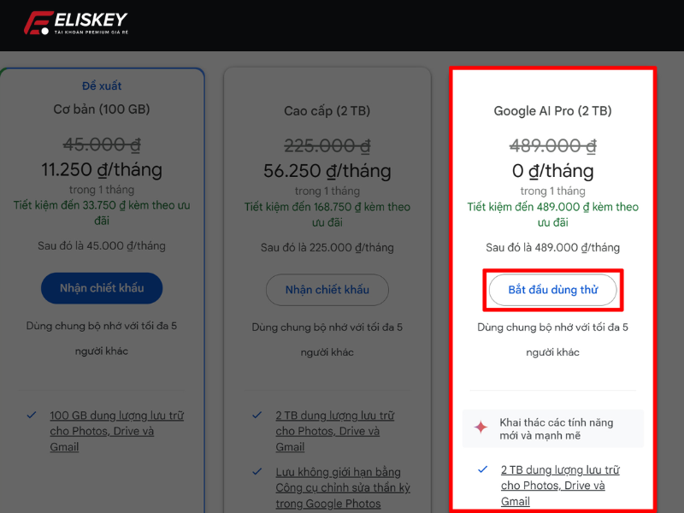Click Nhận chiết khấu for Cao cấp plan
Image resolution: width=684 pixels, height=513 pixels.
point(327,290)
